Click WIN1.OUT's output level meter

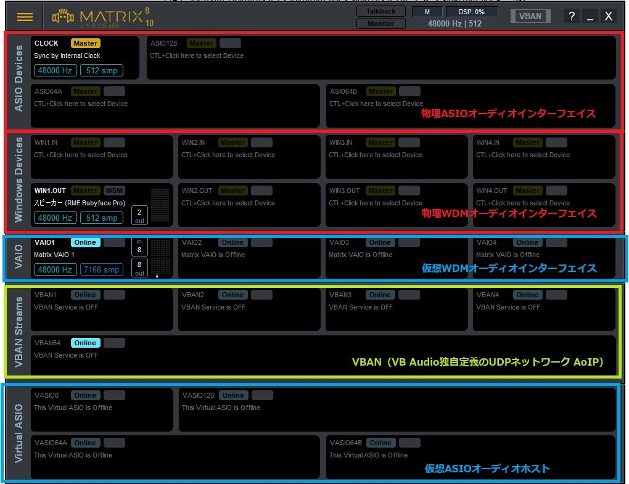point(160,205)
